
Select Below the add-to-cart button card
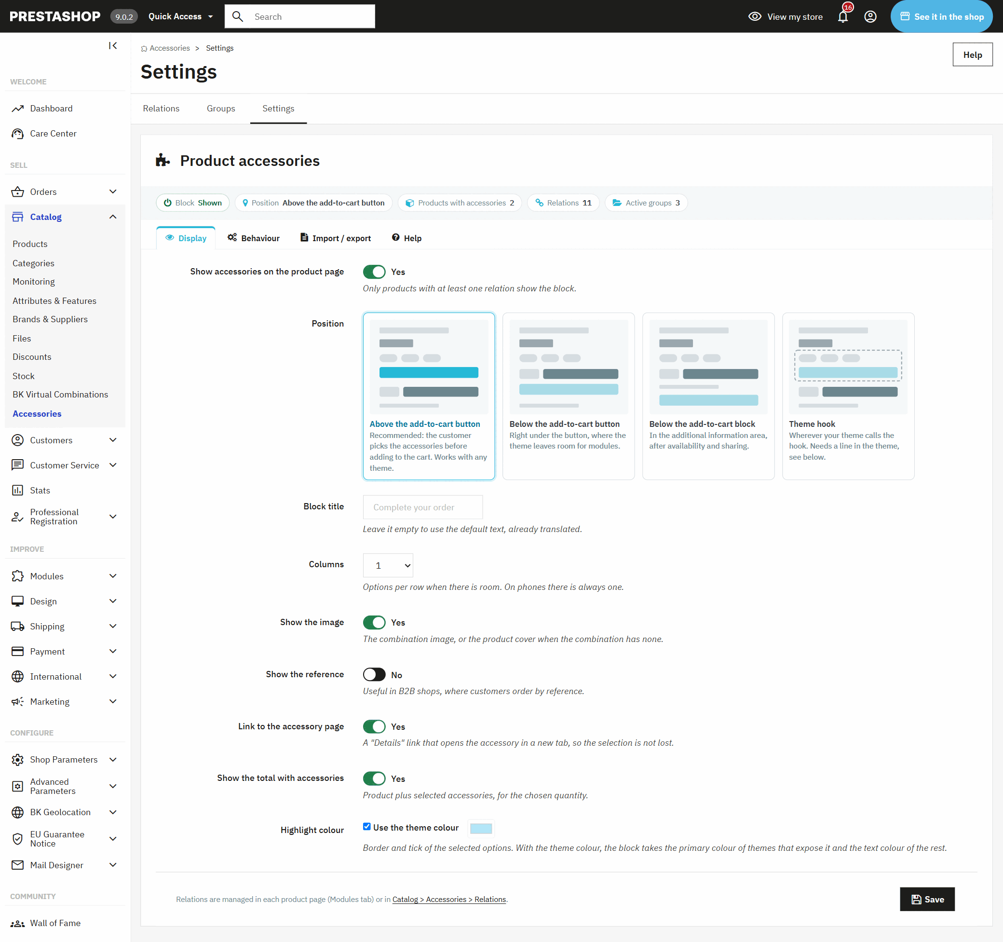(x=569, y=396)
